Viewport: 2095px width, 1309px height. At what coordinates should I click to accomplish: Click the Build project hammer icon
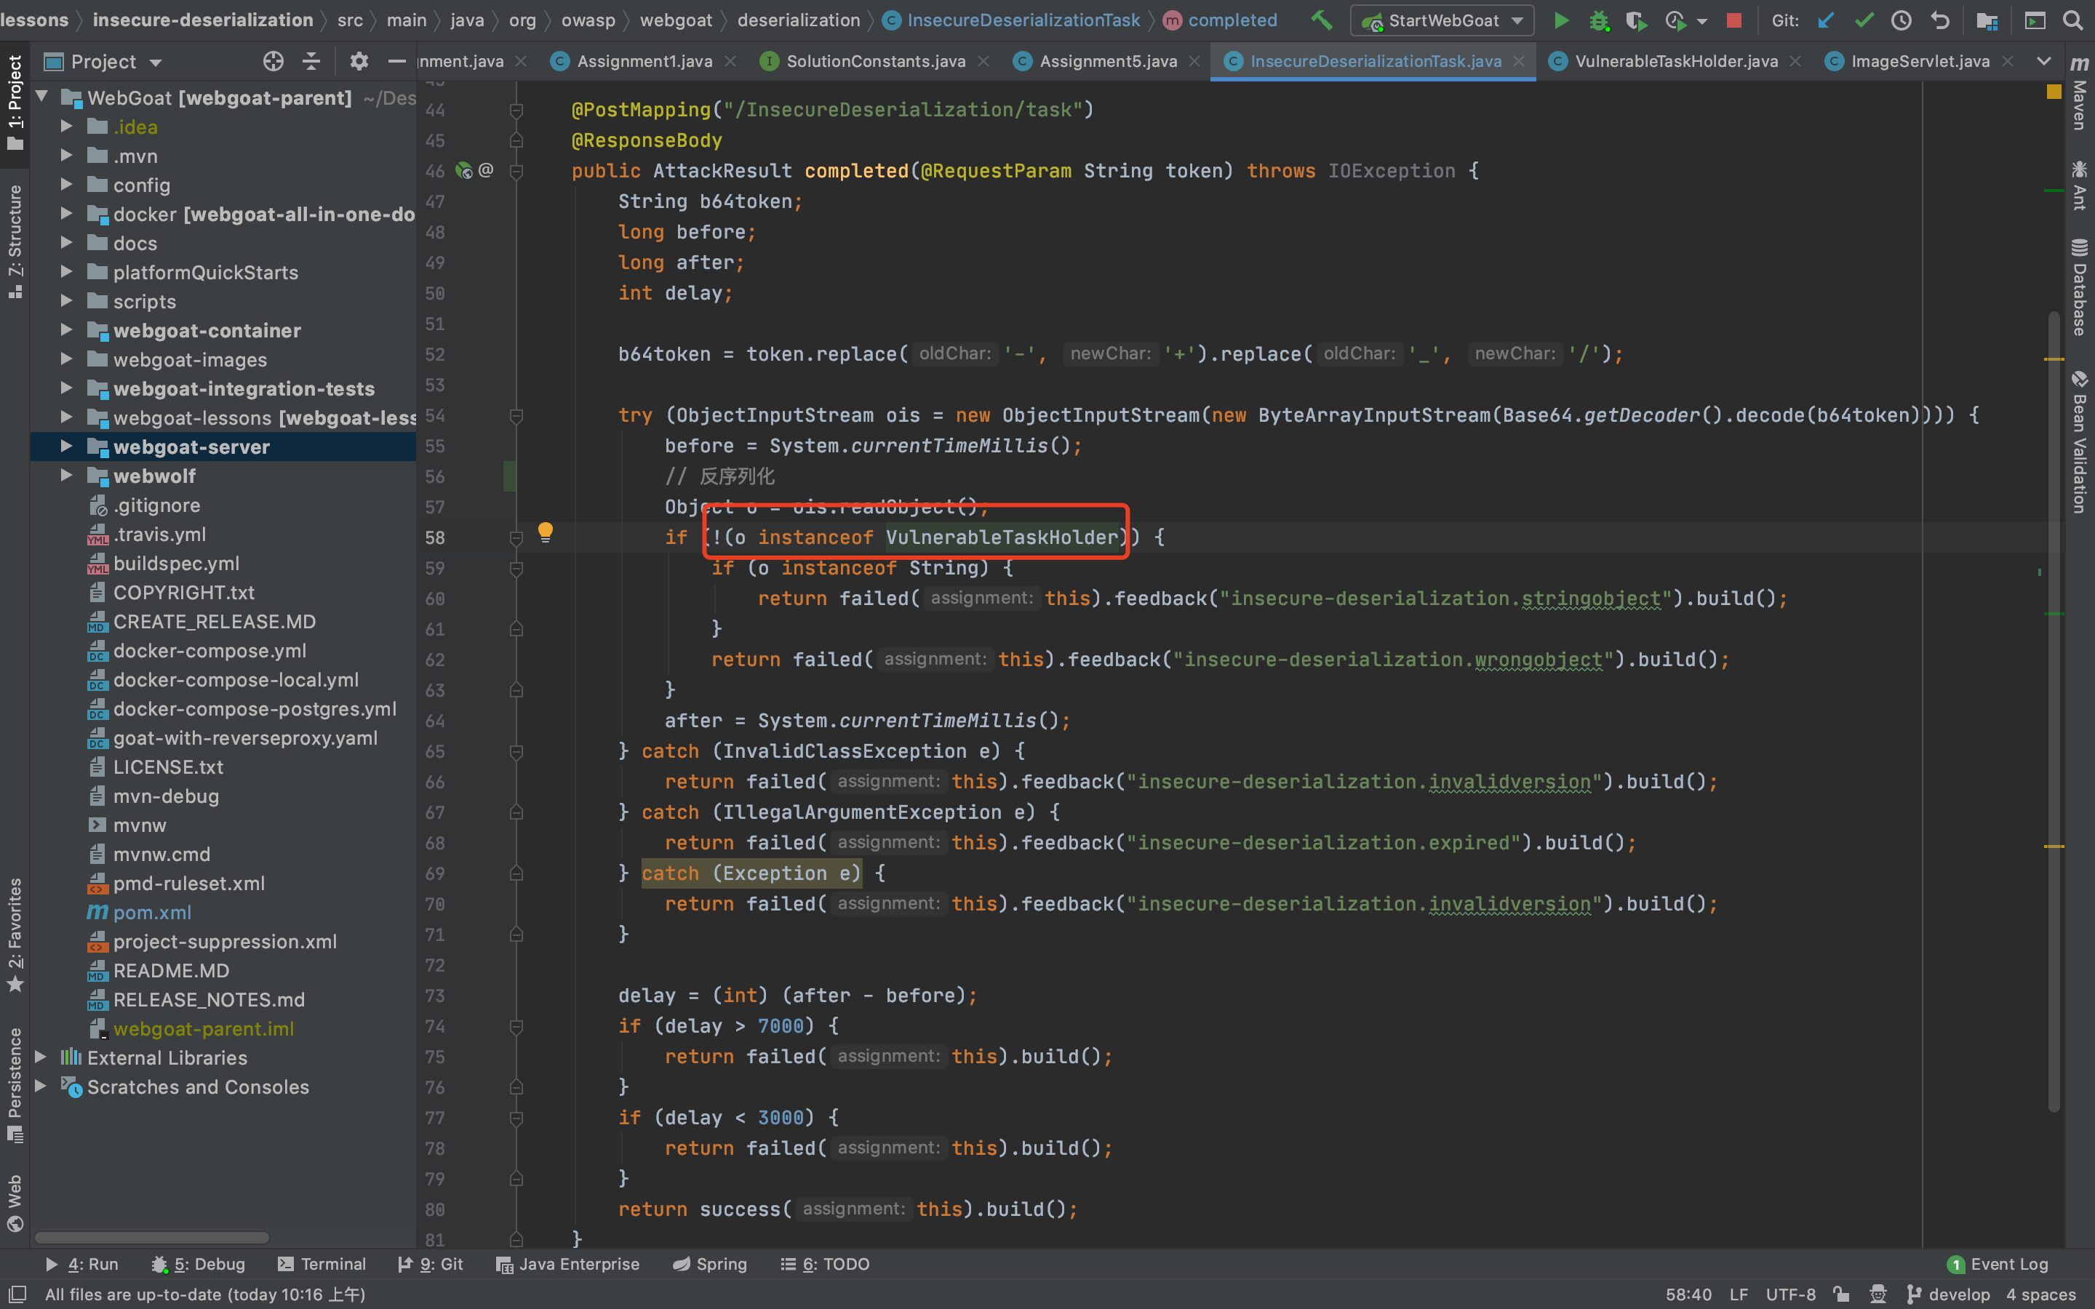click(1321, 20)
